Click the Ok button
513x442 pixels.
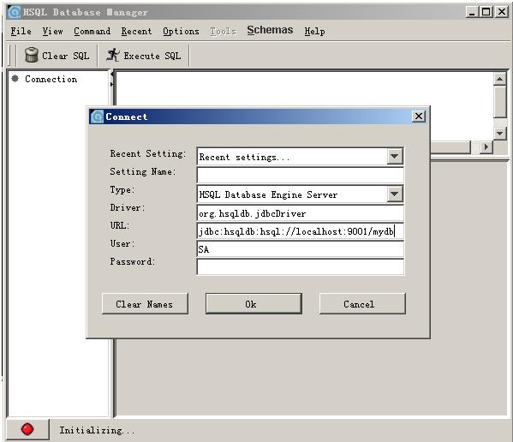pyautogui.click(x=254, y=303)
